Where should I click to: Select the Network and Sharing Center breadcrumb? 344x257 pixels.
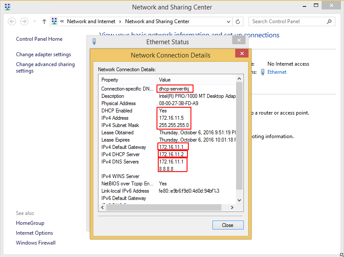pyautogui.click(x=157, y=21)
